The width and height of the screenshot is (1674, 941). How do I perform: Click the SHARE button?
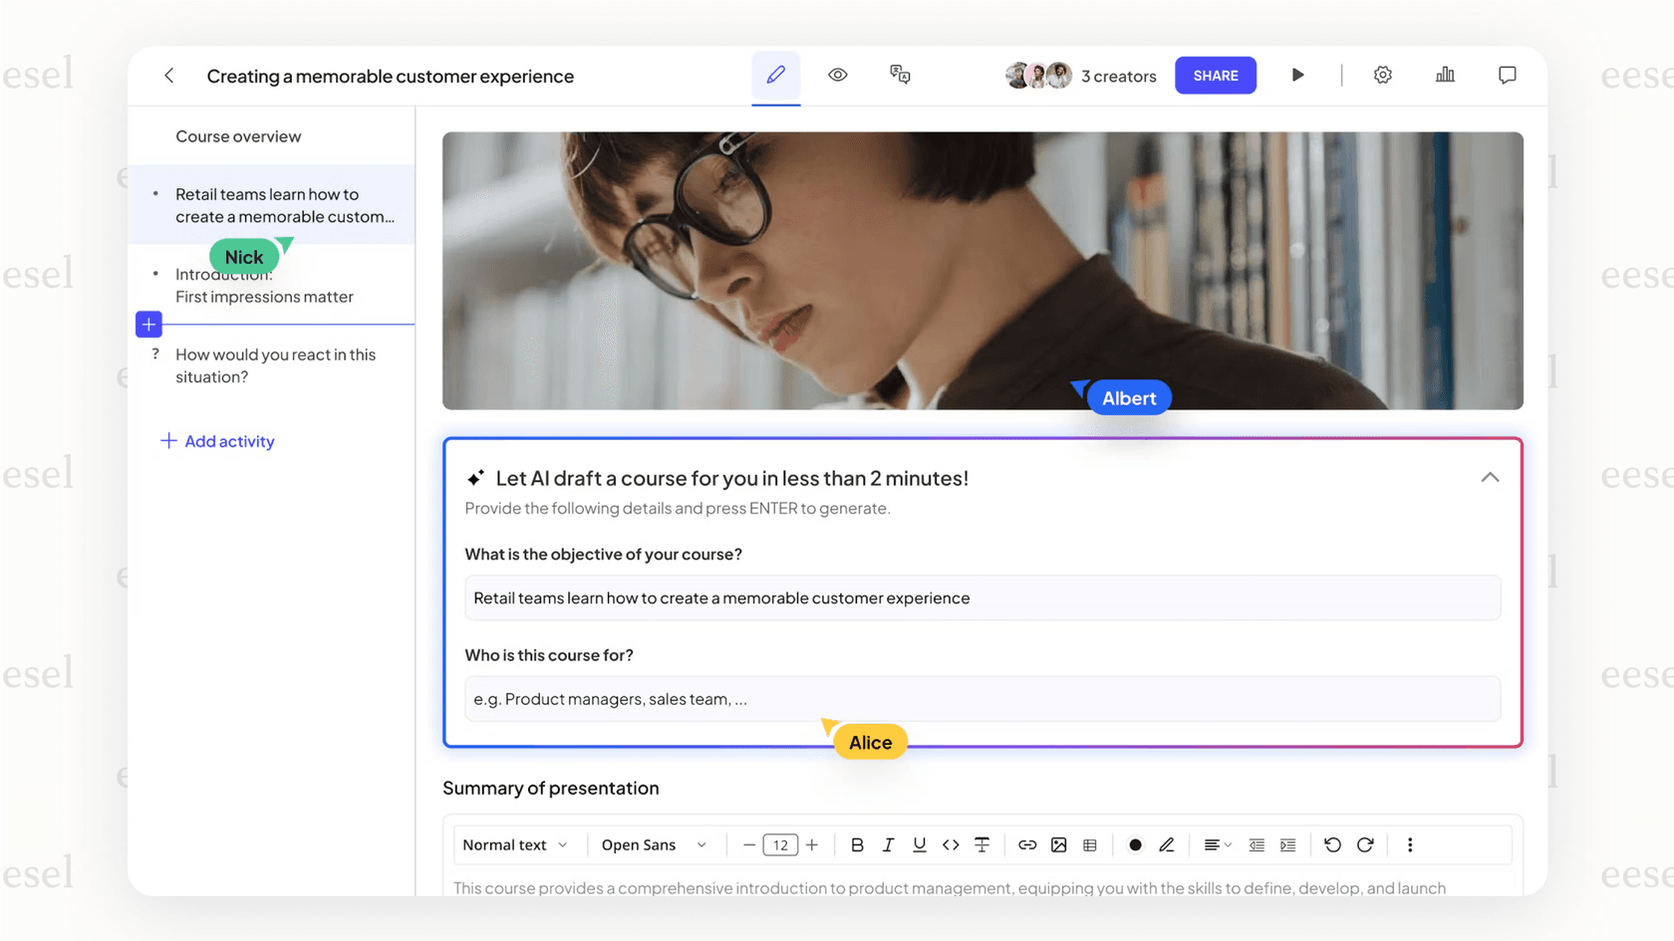tap(1215, 75)
